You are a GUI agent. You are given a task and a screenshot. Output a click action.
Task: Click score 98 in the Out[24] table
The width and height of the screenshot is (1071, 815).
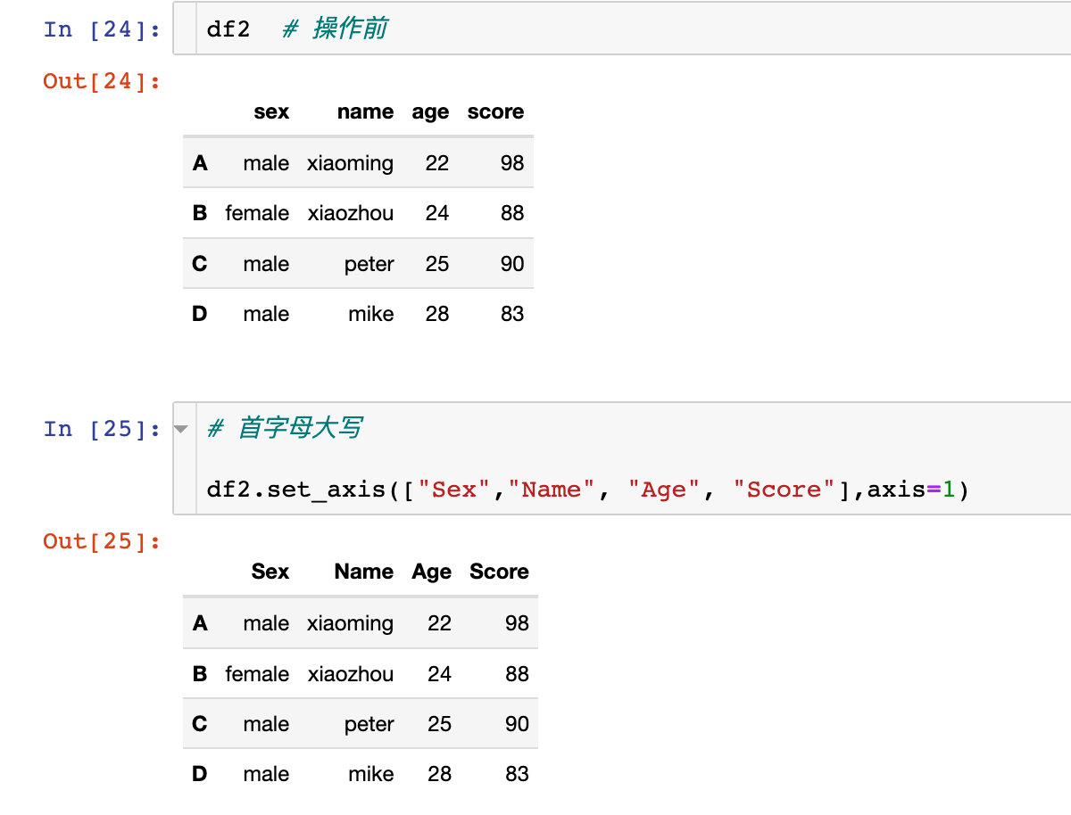coord(512,163)
